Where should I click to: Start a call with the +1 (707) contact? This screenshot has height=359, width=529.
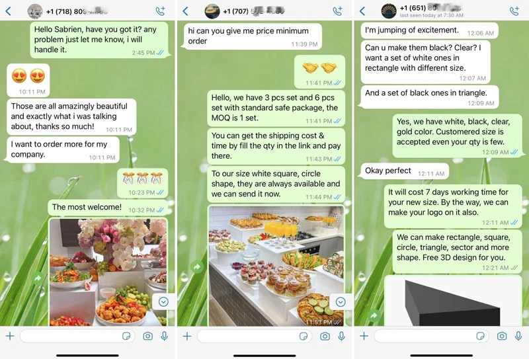click(337, 11)
